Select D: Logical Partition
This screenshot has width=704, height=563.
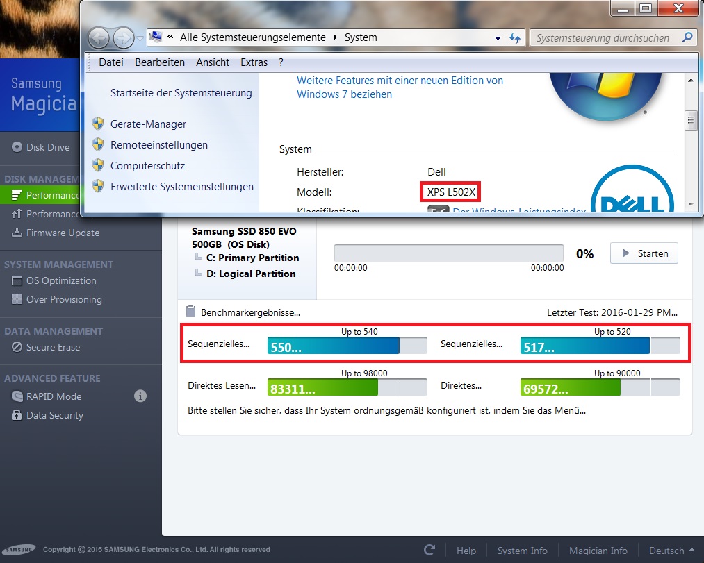click(x=251, y=274)
